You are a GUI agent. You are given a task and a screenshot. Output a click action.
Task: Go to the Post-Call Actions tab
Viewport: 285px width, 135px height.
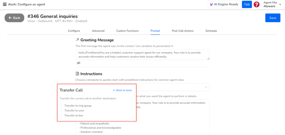(183, 31)
